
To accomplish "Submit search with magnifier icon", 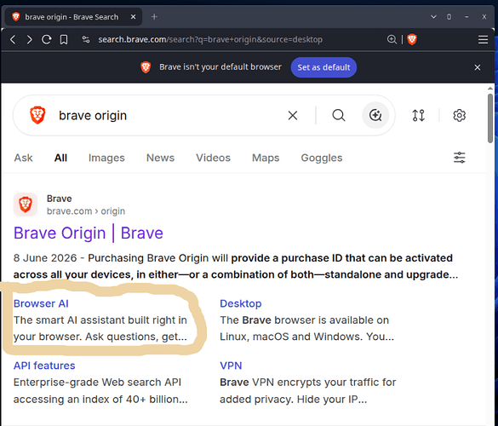I will 339,115.
